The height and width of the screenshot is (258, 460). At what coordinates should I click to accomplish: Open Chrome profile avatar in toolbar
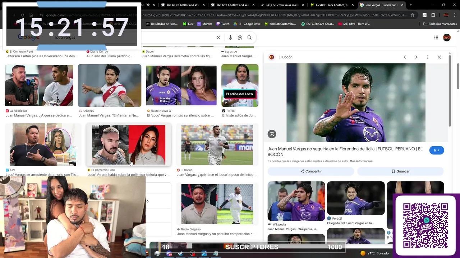pos(446,15)
